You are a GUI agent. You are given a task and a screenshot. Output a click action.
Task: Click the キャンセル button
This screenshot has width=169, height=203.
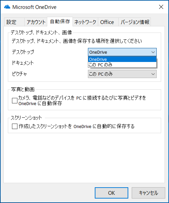tap(148, 193)
